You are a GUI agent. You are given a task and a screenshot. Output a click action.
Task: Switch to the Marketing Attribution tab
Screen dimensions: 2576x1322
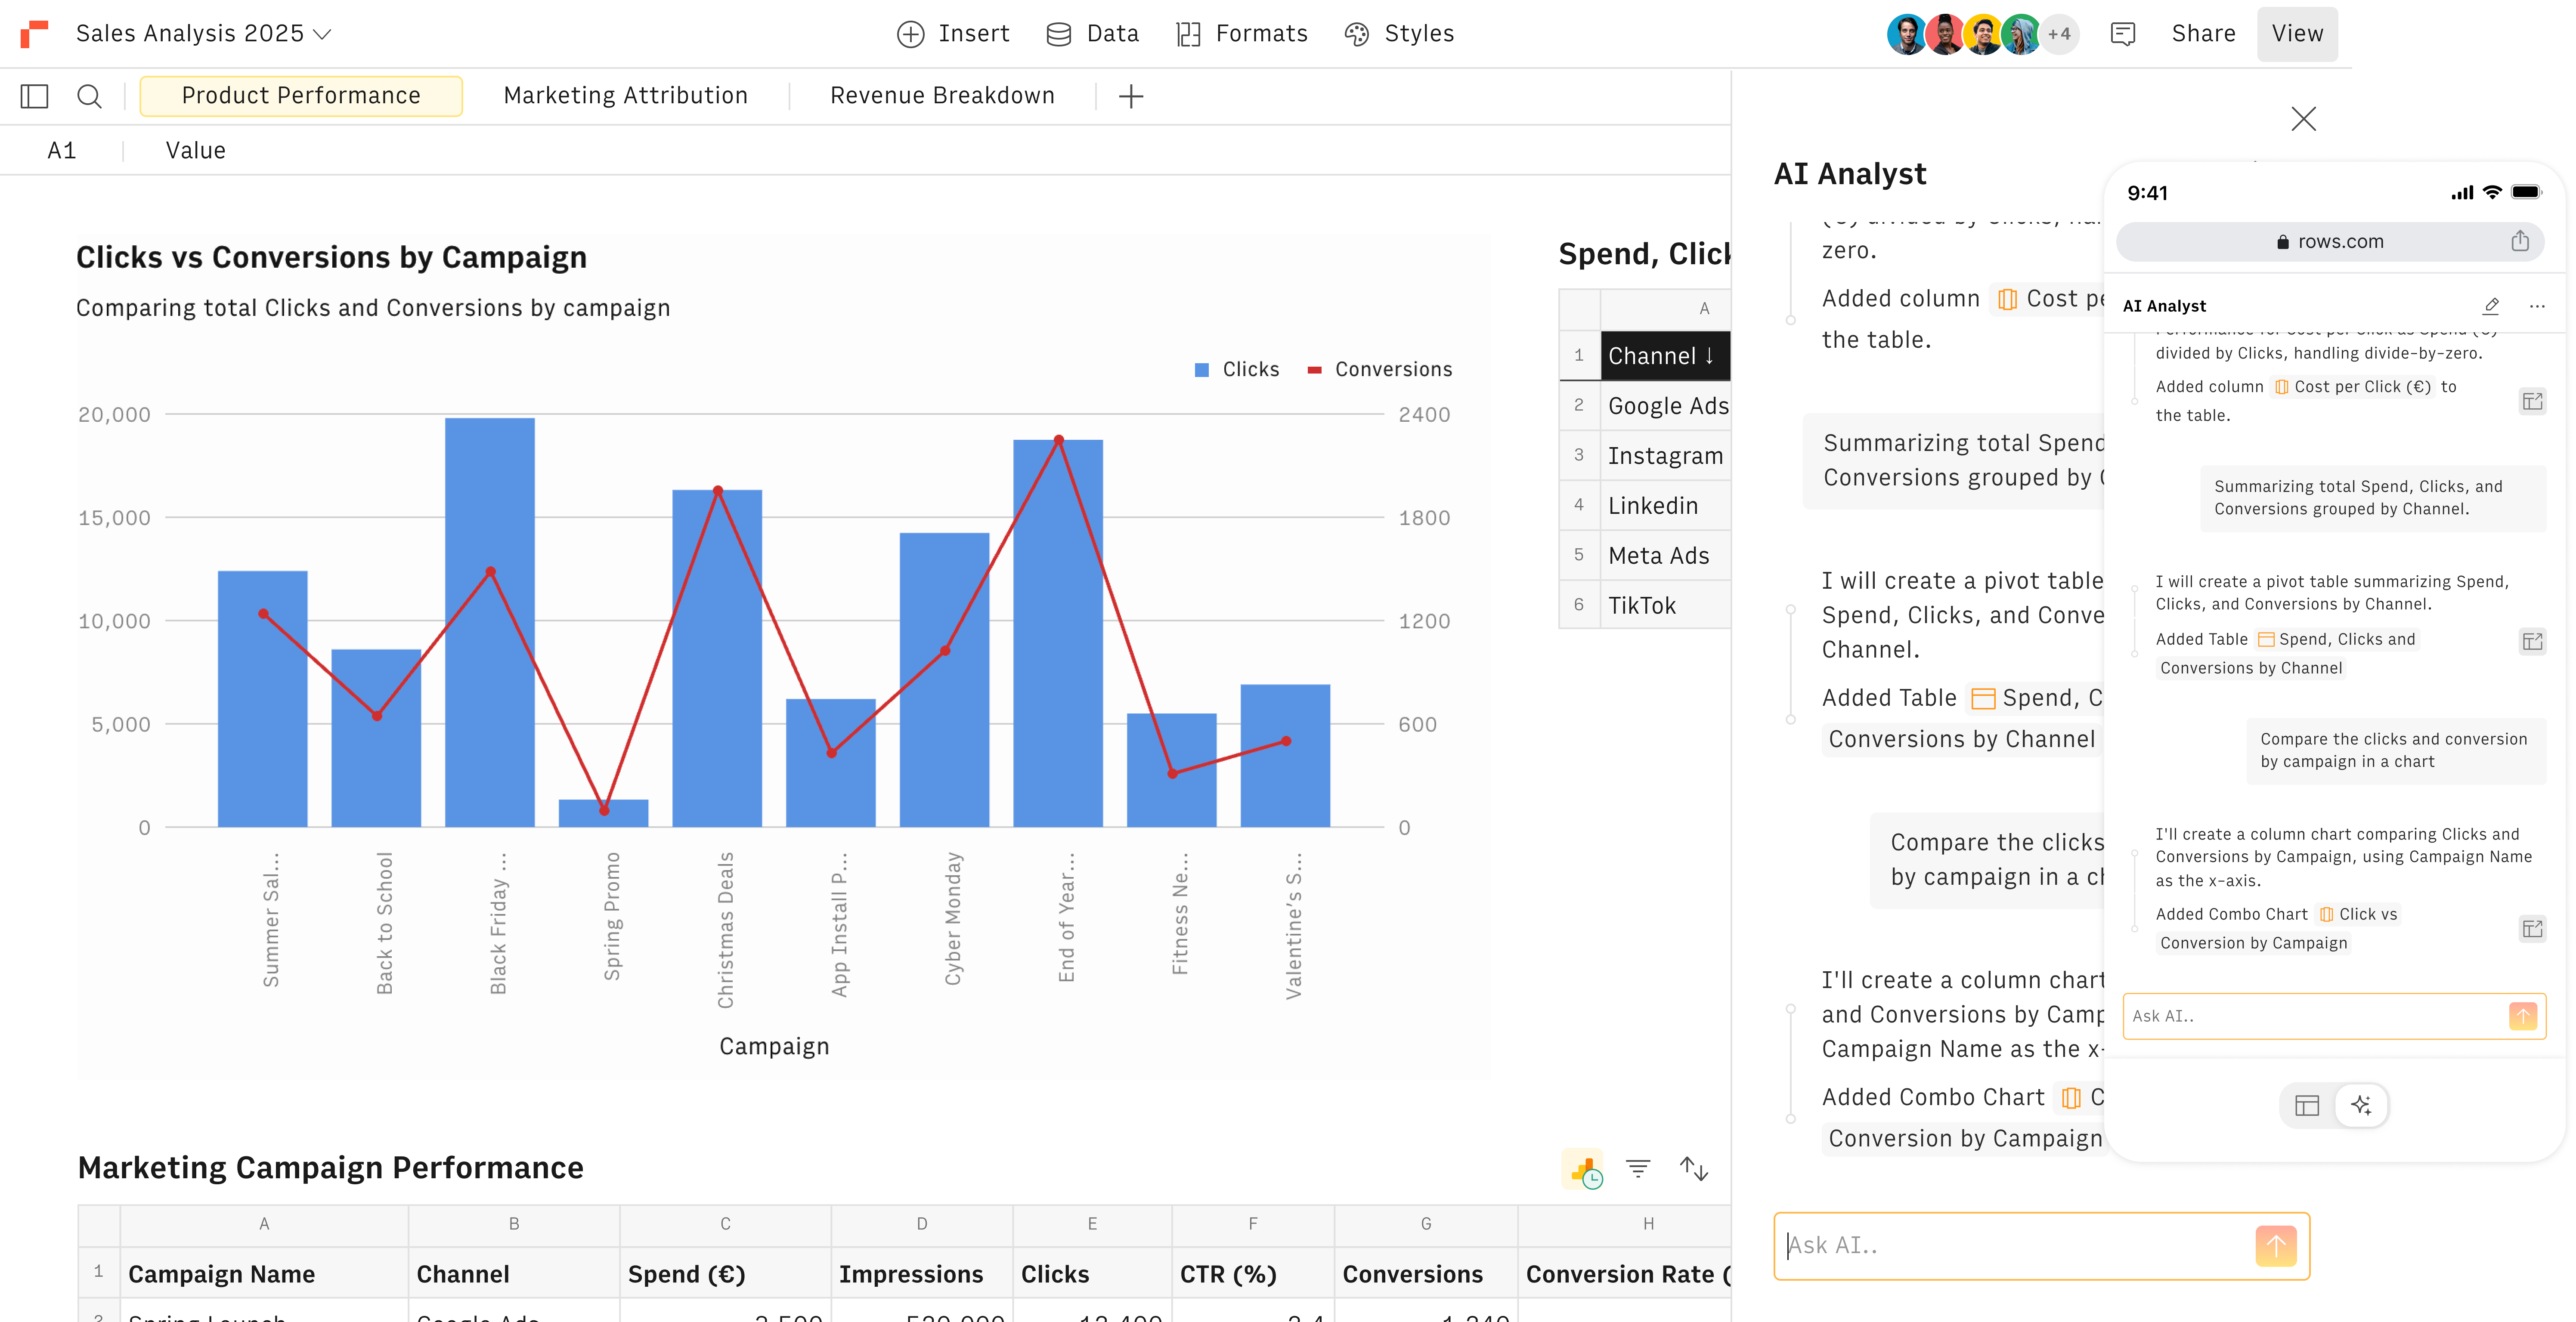point(625,96)
